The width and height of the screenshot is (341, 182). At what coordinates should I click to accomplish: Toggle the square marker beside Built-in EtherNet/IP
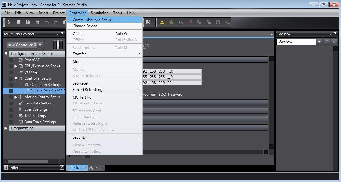(x=11, y=91)
